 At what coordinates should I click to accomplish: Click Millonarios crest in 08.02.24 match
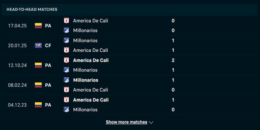tap(66, 80)
